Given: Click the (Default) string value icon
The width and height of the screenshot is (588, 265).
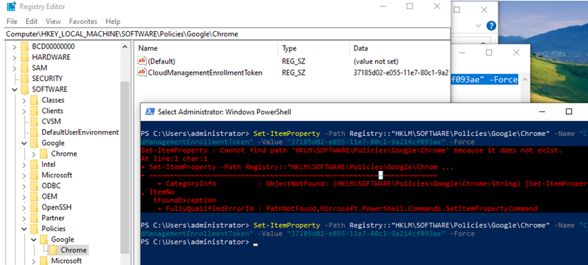Looking at the screenshot, I should (x=142, y=61).
